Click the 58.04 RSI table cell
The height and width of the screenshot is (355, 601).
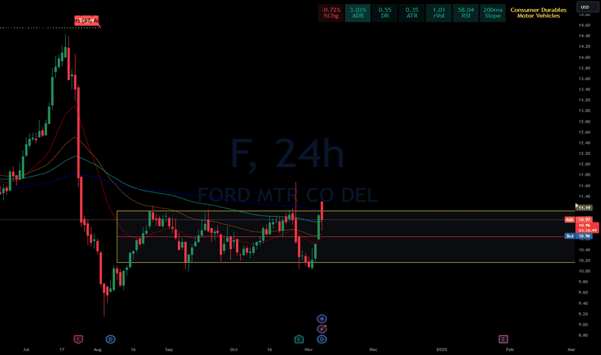pyautogui.click(x=466, y=13)
